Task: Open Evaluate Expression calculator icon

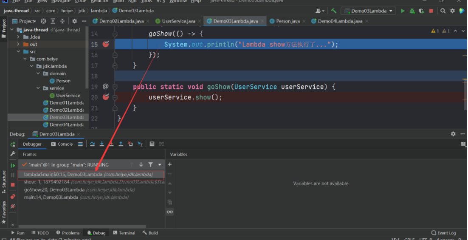Action: (152, 144)
